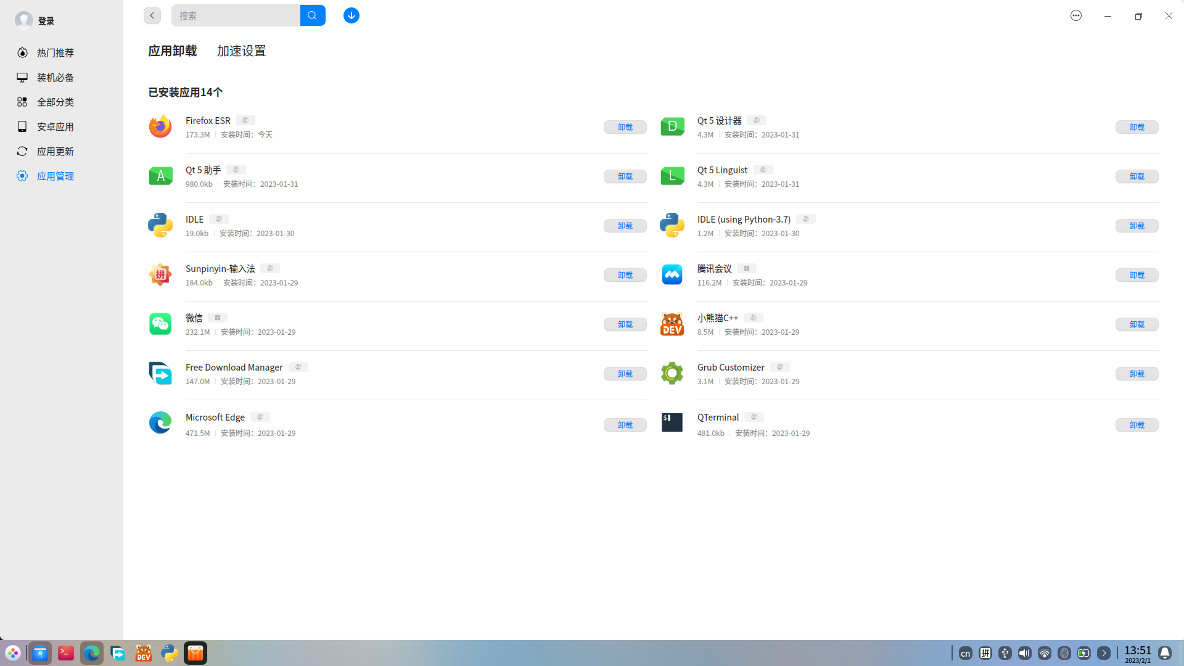Select the 应用卸载 tab

(173, 51)
